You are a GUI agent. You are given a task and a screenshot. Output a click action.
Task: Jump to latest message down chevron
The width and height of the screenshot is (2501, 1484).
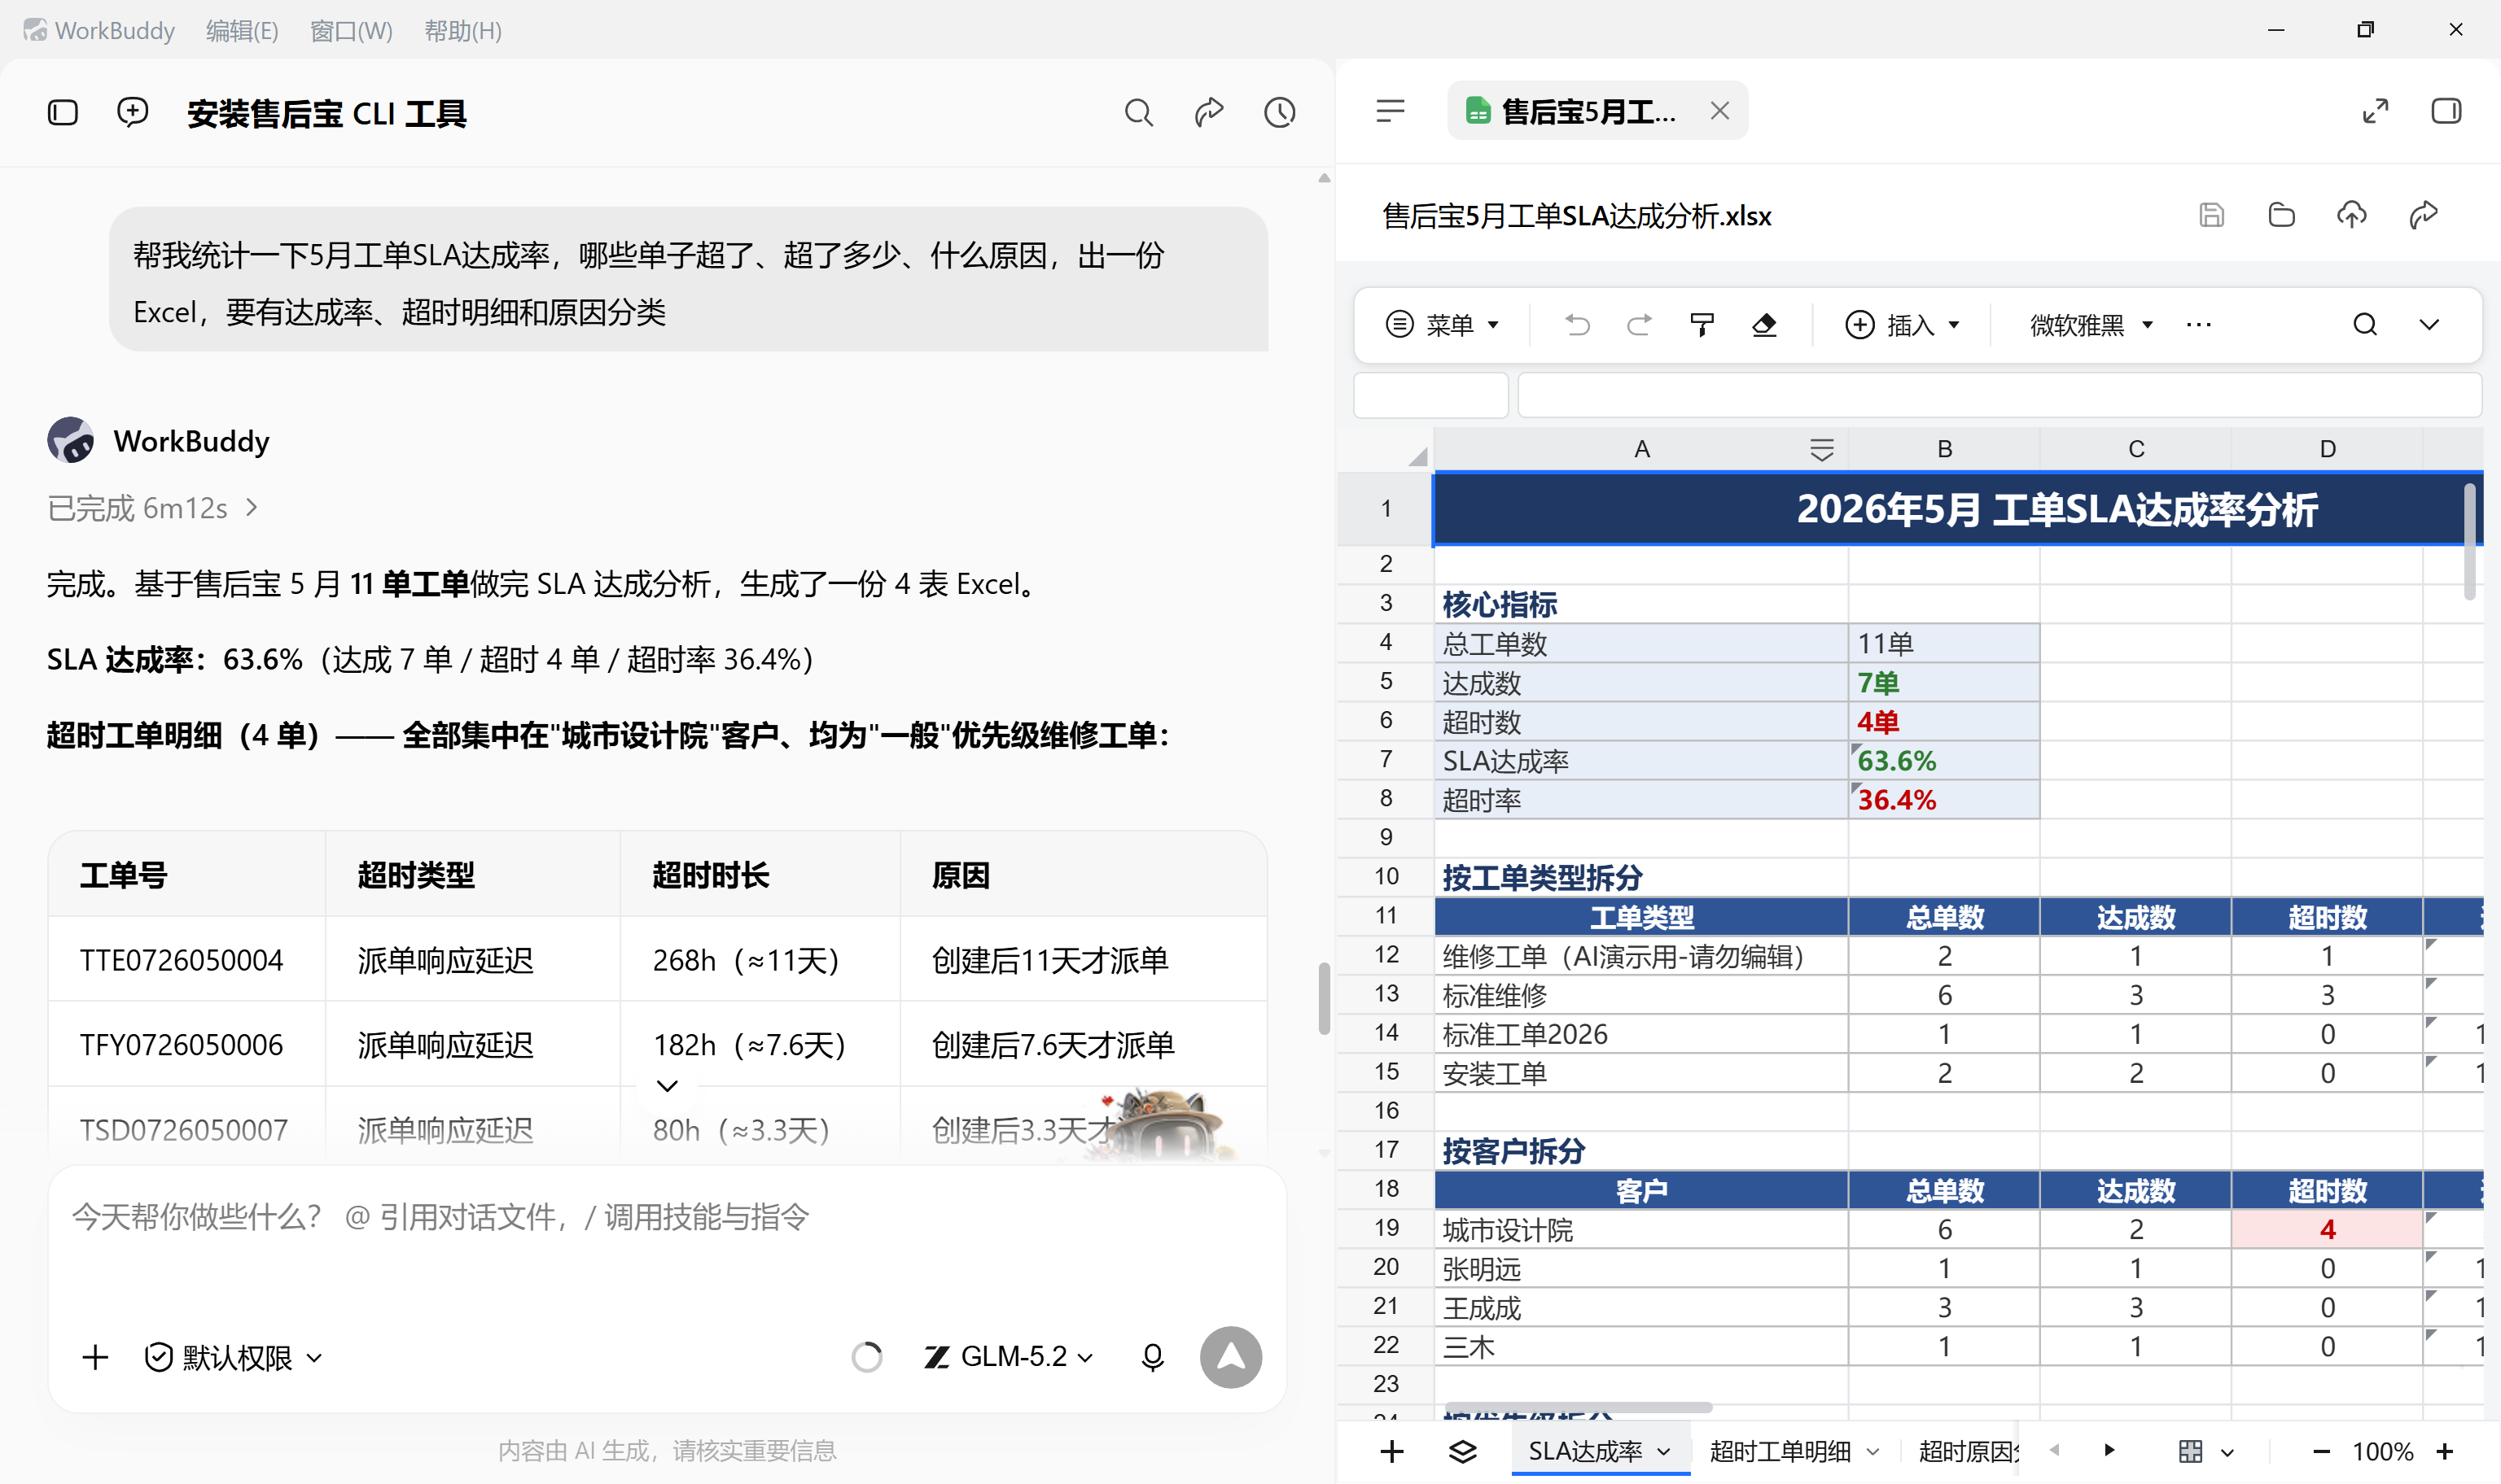[x=668, y=1086]
